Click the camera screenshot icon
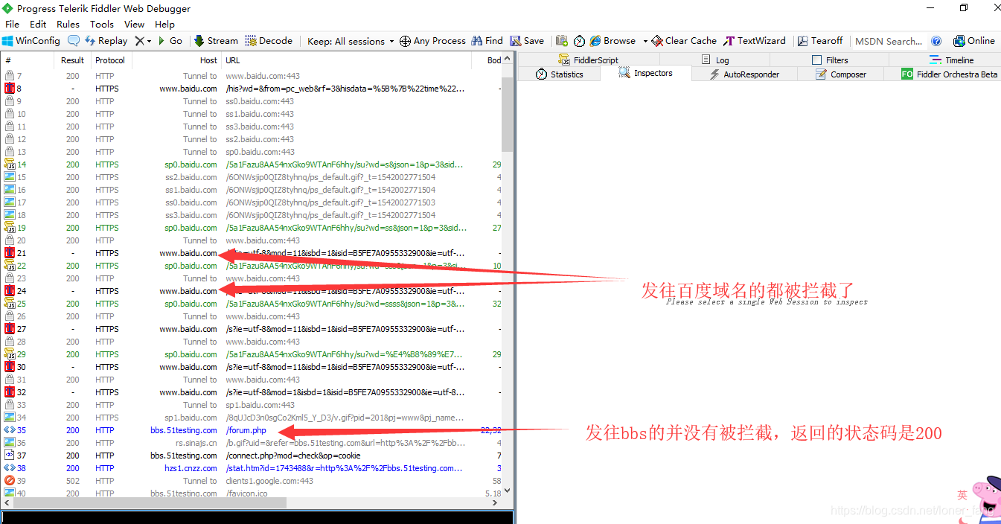This screenshot has height=524, width=1001. (561, 41)
